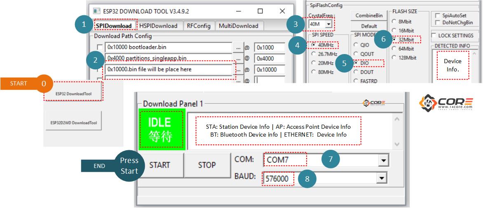Go to the MultiDownload tab
The width and height of the screenshot is (483, 208).
(239, 26)
